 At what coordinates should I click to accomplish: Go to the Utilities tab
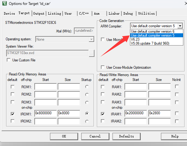point(147,13)
